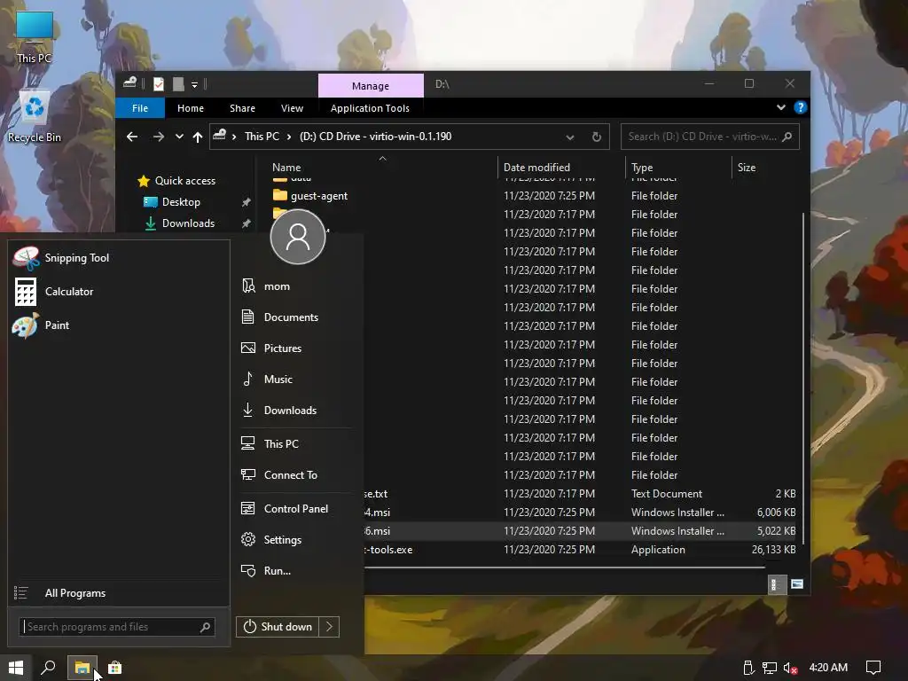Image resolution: width=908 pixels, height=681 pixels.
Task: Open This PC desktop shortcut
Action: 35,37
